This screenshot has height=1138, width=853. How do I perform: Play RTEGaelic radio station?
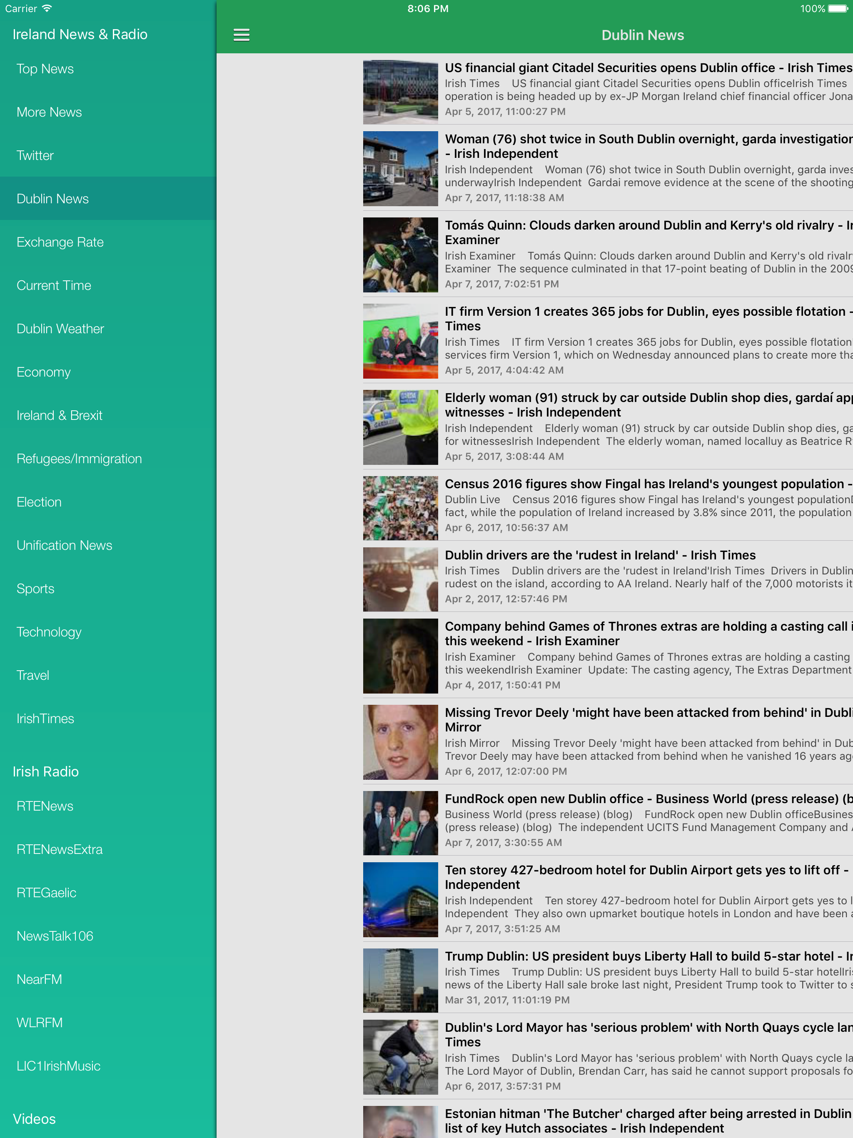108,893
